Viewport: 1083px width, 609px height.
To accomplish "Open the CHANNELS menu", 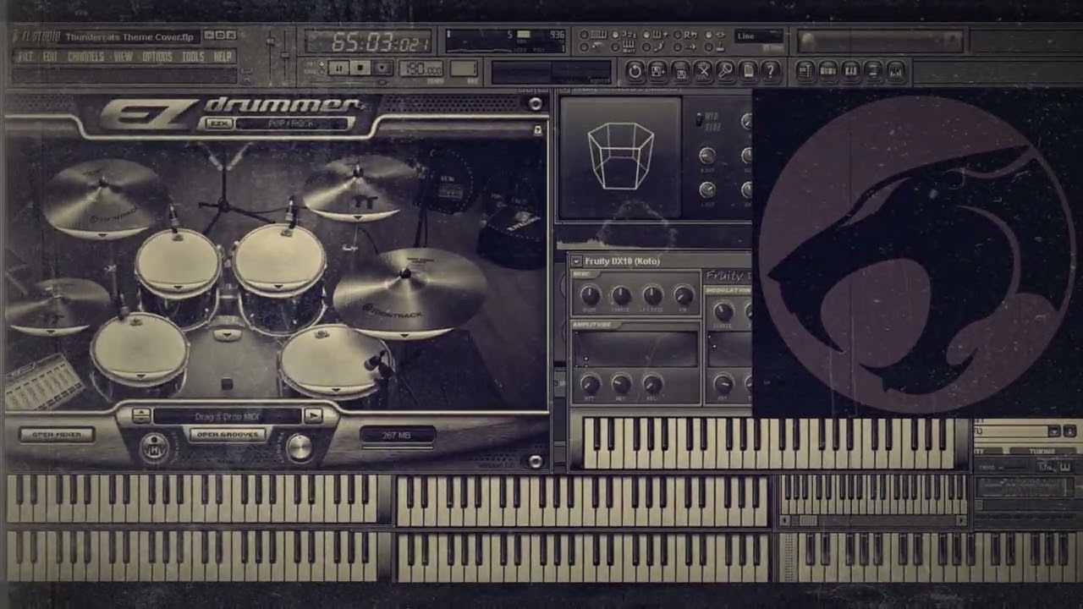I will [85, 57].
